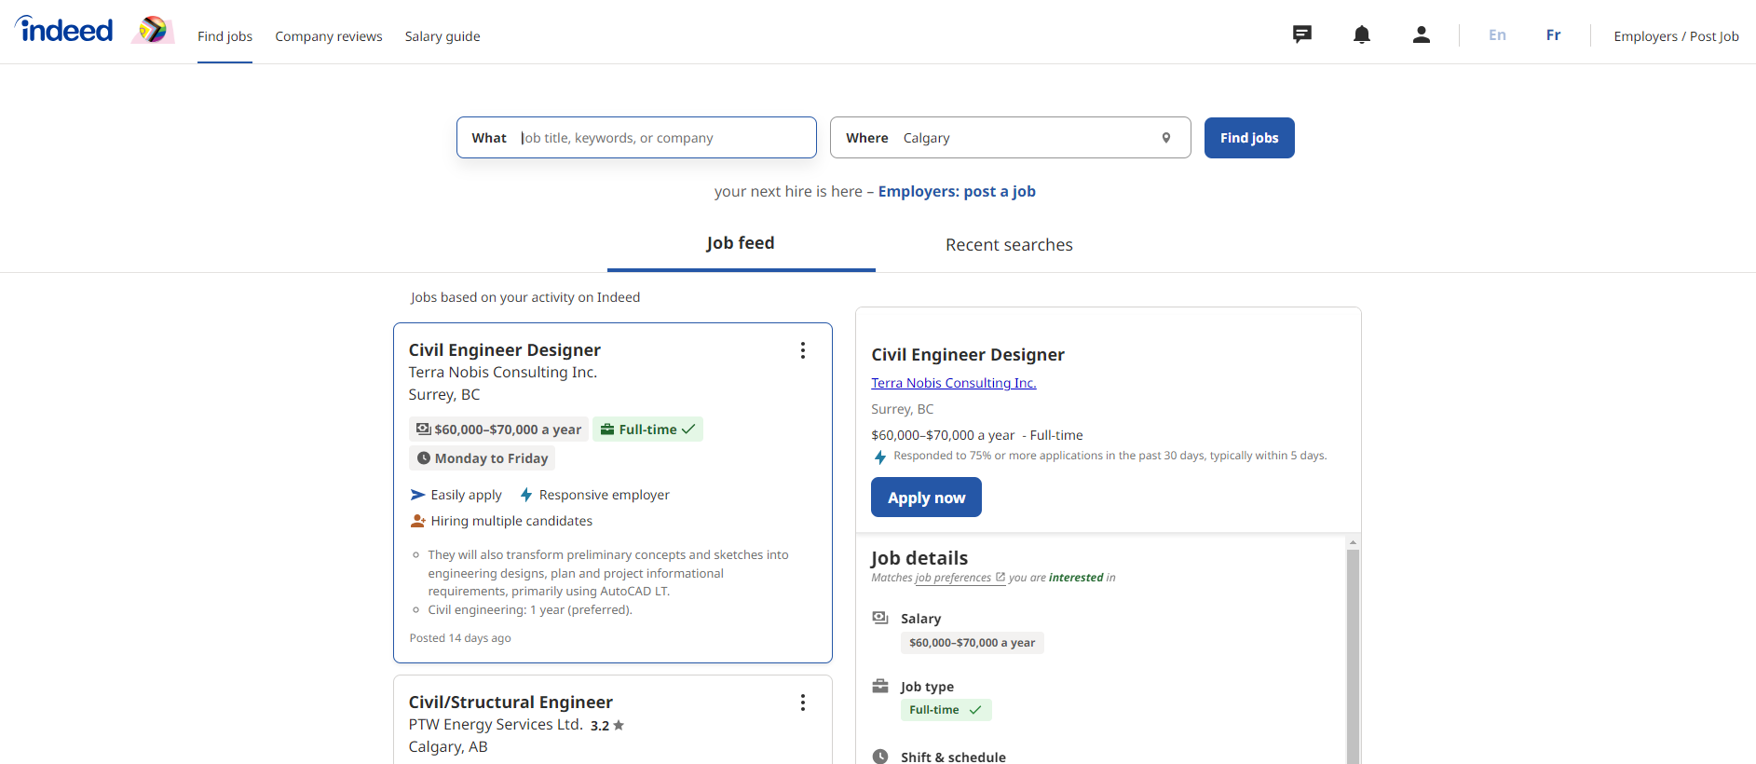This screenshot has height=764, width=1756.
Task: Click the Full-time chip in Job details
Action: (x=946, y=710)
